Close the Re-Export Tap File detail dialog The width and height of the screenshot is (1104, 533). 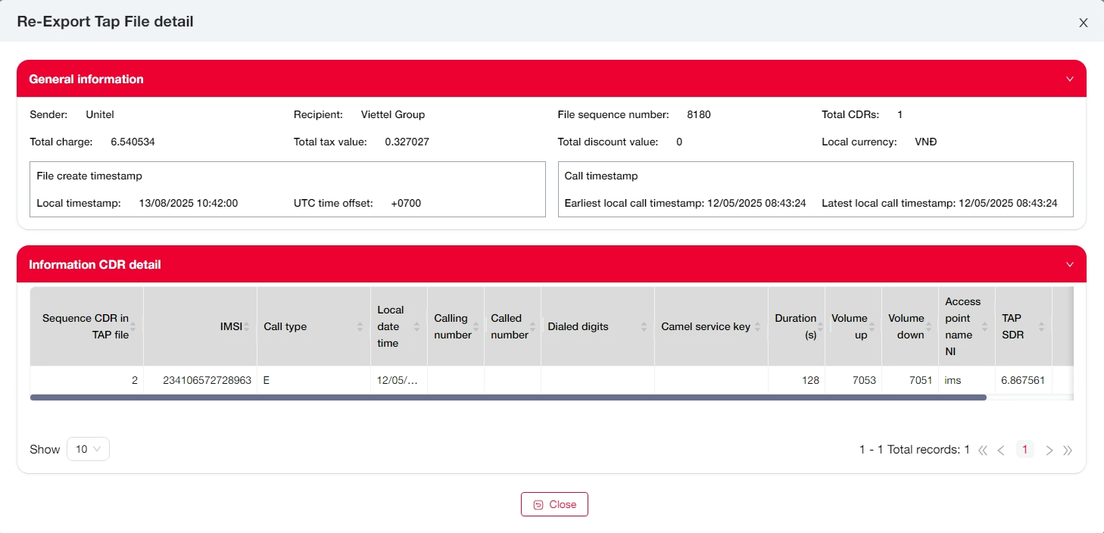[x=1084, y=23]
